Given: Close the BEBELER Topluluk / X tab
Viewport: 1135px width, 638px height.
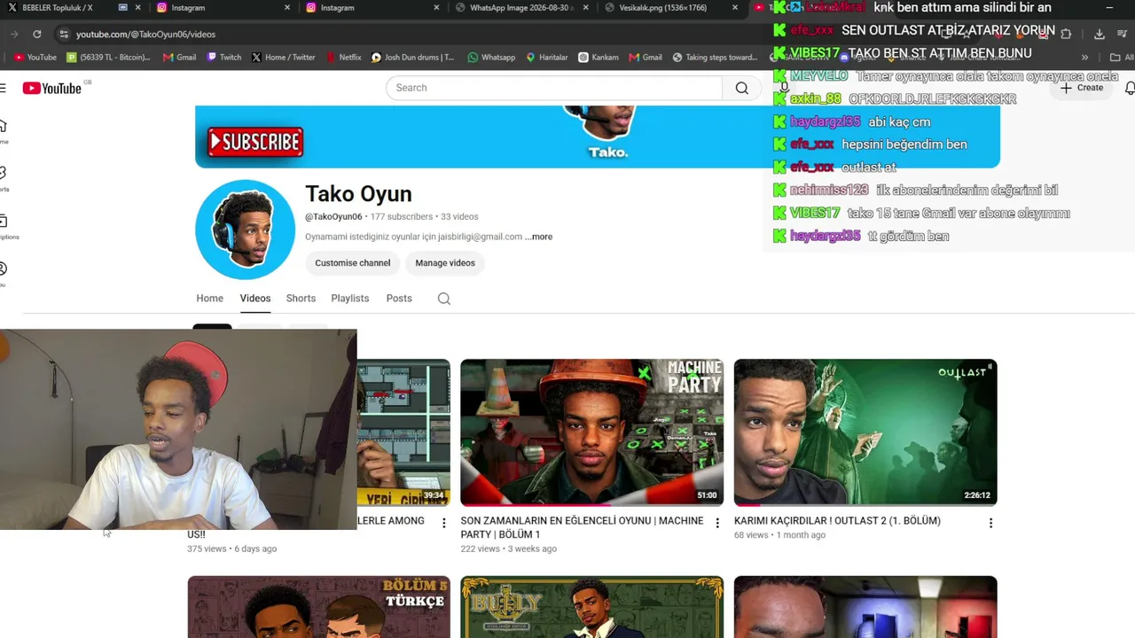Looking at the screenshot, I should click(x=137, y=8).
